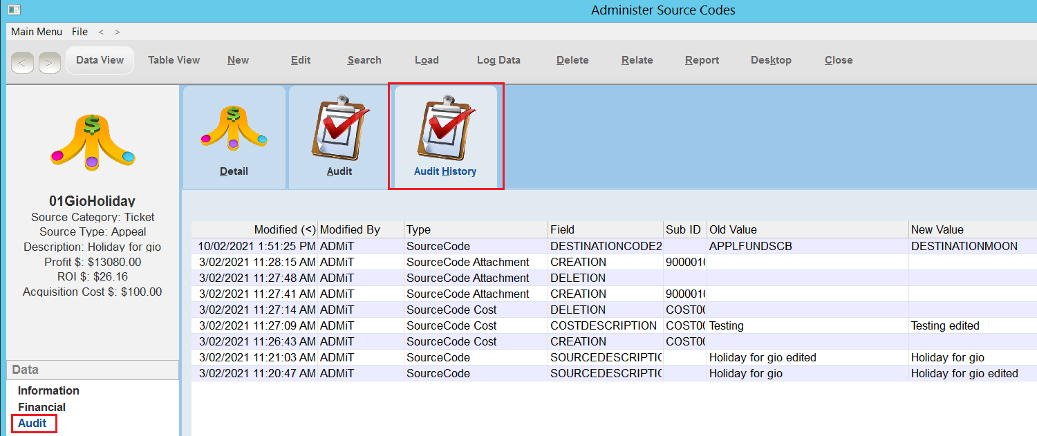Click the Log Data toolbar button

(x=498, y=60)
